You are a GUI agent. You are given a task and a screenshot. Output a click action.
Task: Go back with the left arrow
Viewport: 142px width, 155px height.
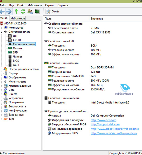click(x=2, y=11)
